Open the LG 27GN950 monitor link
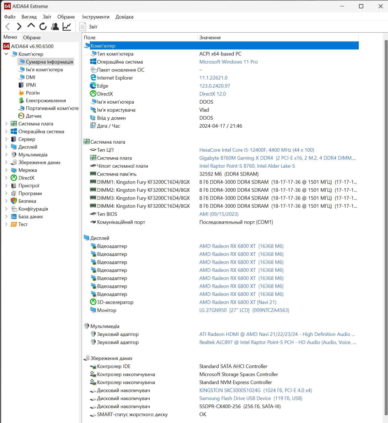This screenshot has height=423, width=388. [x=244, y=310]
